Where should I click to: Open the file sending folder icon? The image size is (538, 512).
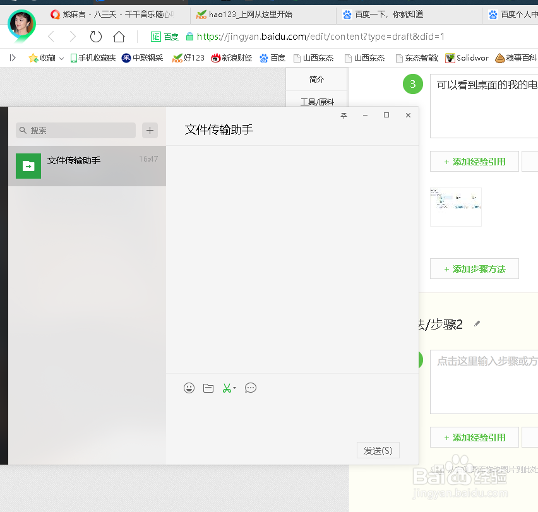click(208, 388)
